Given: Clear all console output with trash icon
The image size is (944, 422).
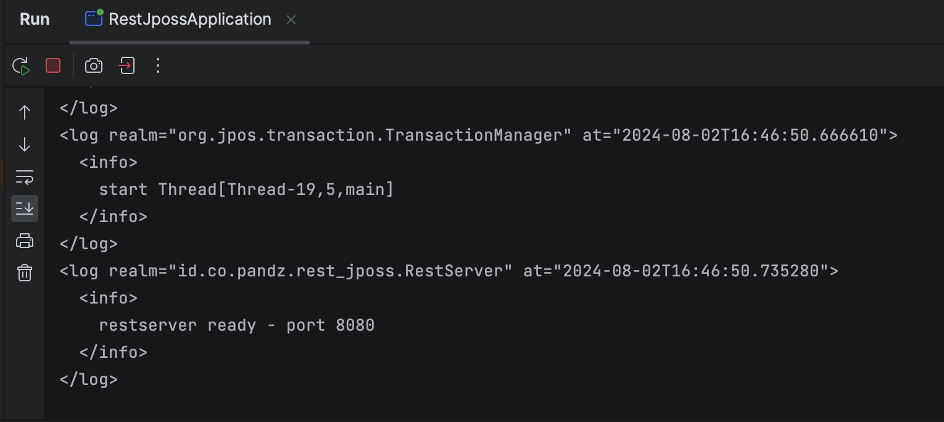Looking at the screenshot, I should (x=25, y=273).
